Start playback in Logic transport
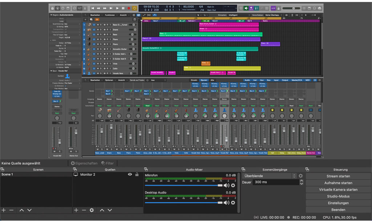 point(117,8)
